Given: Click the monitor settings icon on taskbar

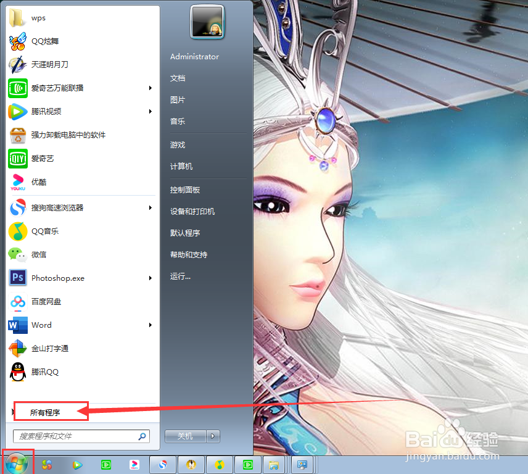Looking at the screenshot, I should tap(302, 465).
